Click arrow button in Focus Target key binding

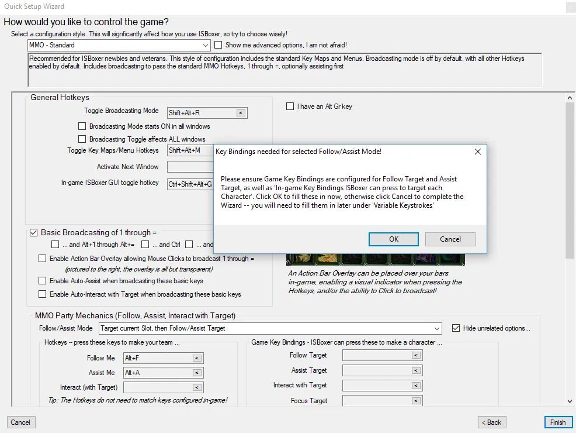coord(415,401)
